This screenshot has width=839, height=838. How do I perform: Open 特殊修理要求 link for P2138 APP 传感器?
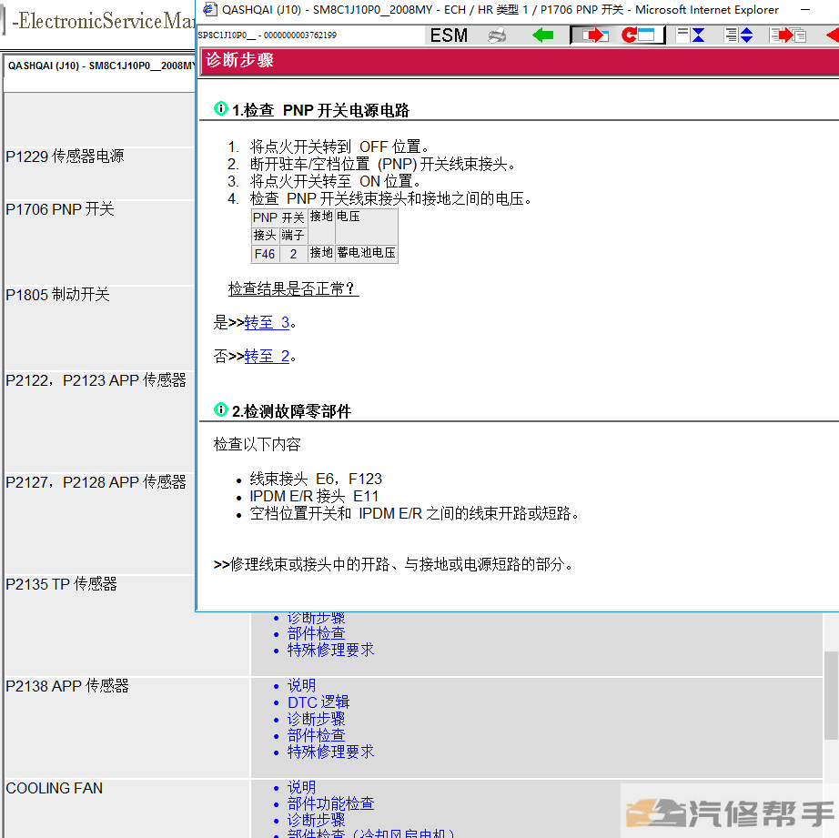330,752
